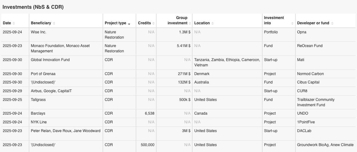The image size is (357, 152).
Task: Click the Developer or fund sort icon
Action: coord(332,23)
